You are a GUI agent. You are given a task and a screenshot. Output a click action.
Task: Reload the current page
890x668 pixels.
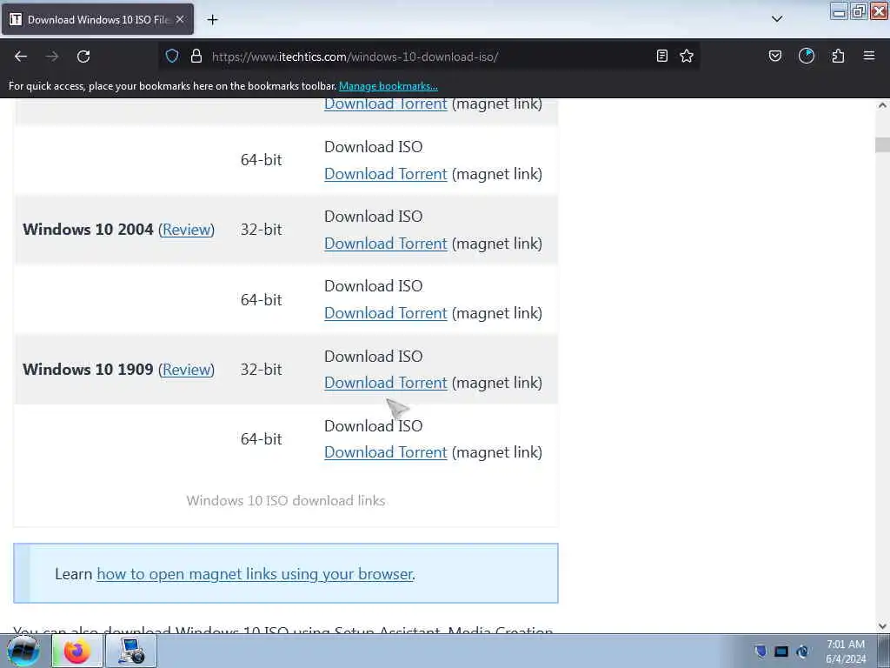tap(83, 57)
